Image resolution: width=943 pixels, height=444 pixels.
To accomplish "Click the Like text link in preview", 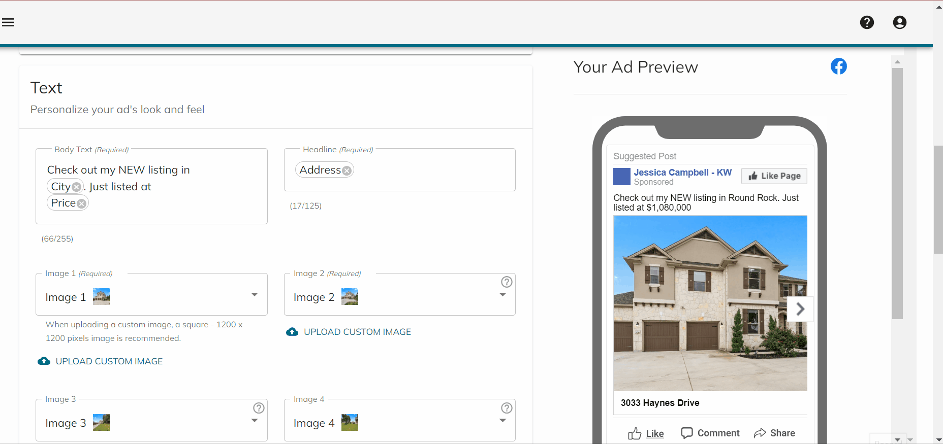I will pyautogui.click(x=655, y=433).
